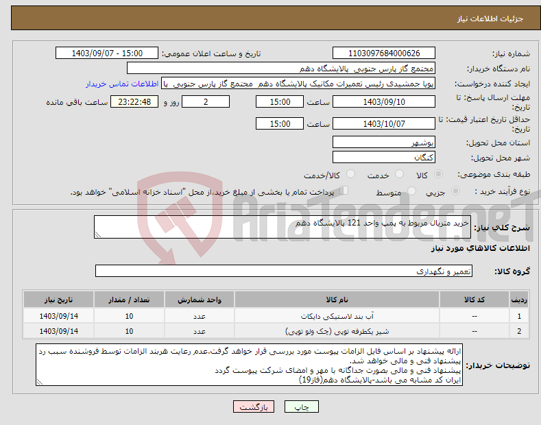Click the تاریخ نیاز column header
541x425 pixels.
pos(59,300)
